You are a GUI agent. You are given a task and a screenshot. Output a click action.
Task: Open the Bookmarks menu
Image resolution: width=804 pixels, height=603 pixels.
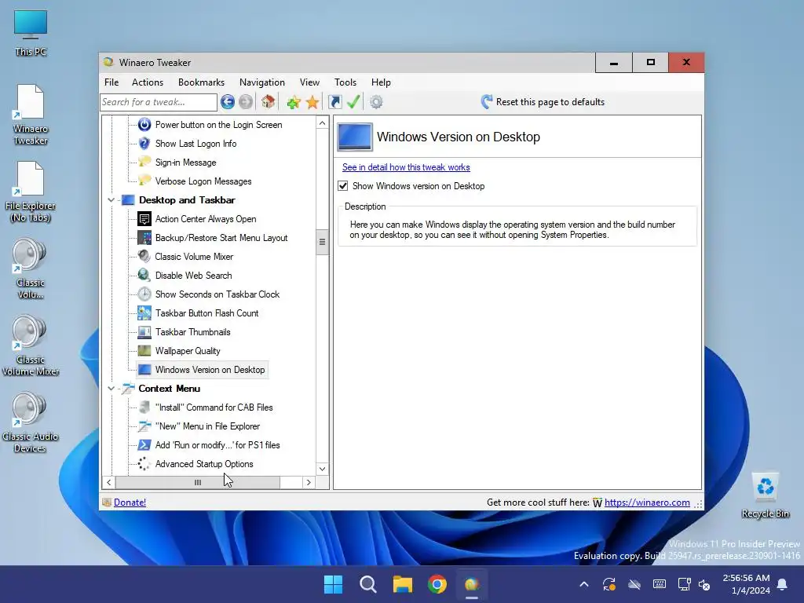[201, 82]
